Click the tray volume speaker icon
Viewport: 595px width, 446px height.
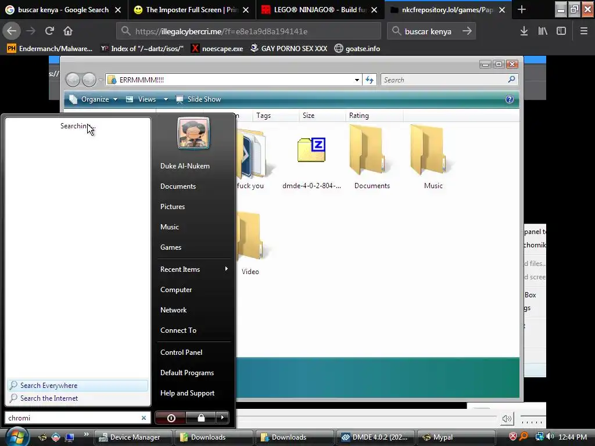click(x=550, y=437)
